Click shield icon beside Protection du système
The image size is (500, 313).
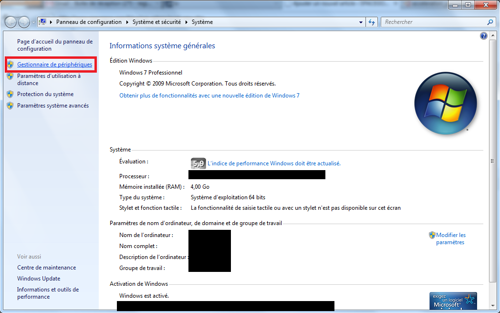(x=10, y=94)
